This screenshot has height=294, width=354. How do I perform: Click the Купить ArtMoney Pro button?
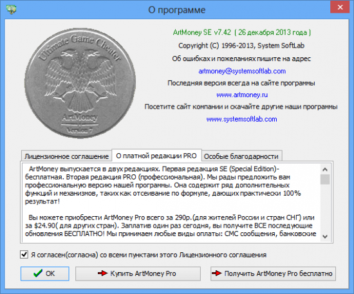(x=138, y=273)
